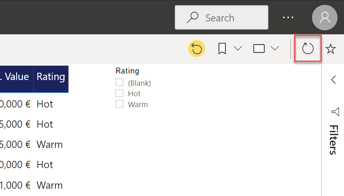Click the vertical Filters pane label
This screenshot has height=196, width=344.
tap(333, 140)
